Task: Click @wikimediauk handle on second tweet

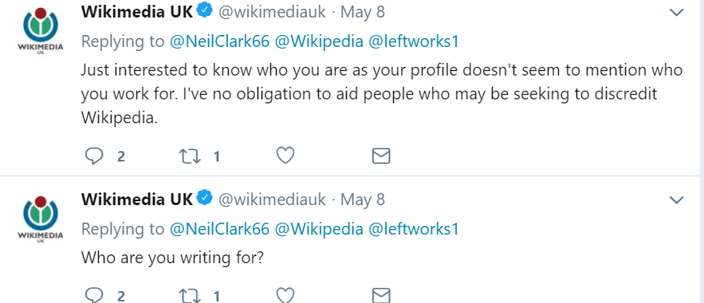Action: click(272, 199)
